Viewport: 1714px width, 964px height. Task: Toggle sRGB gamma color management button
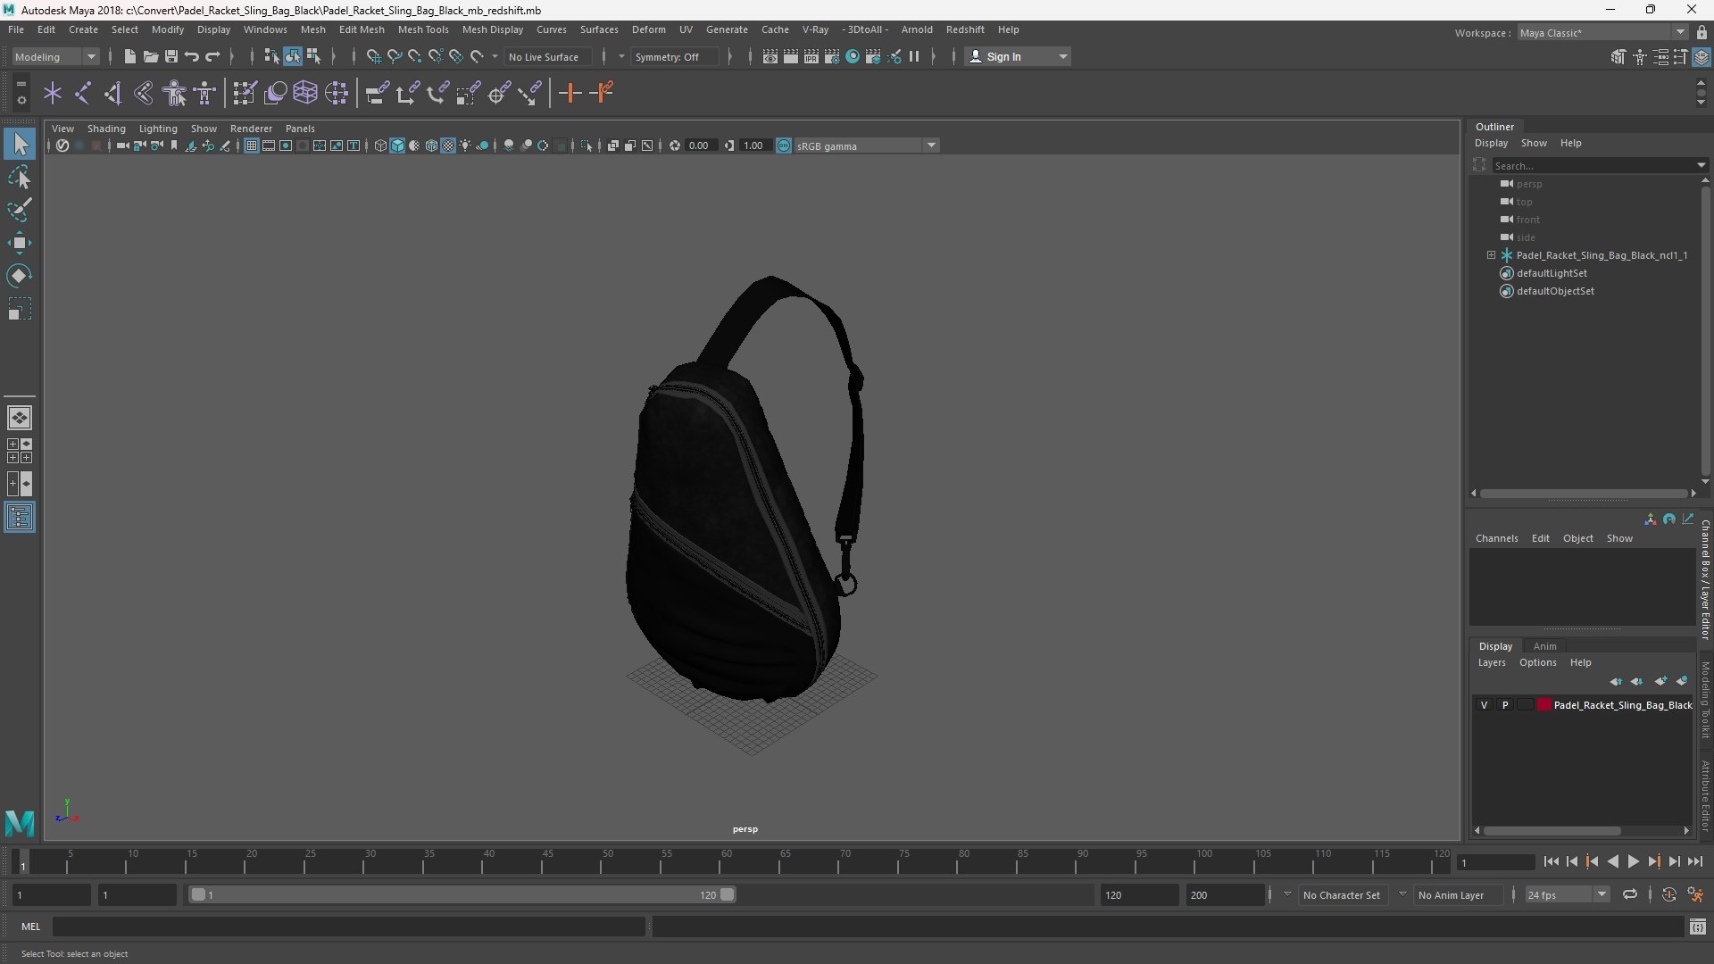784,145
